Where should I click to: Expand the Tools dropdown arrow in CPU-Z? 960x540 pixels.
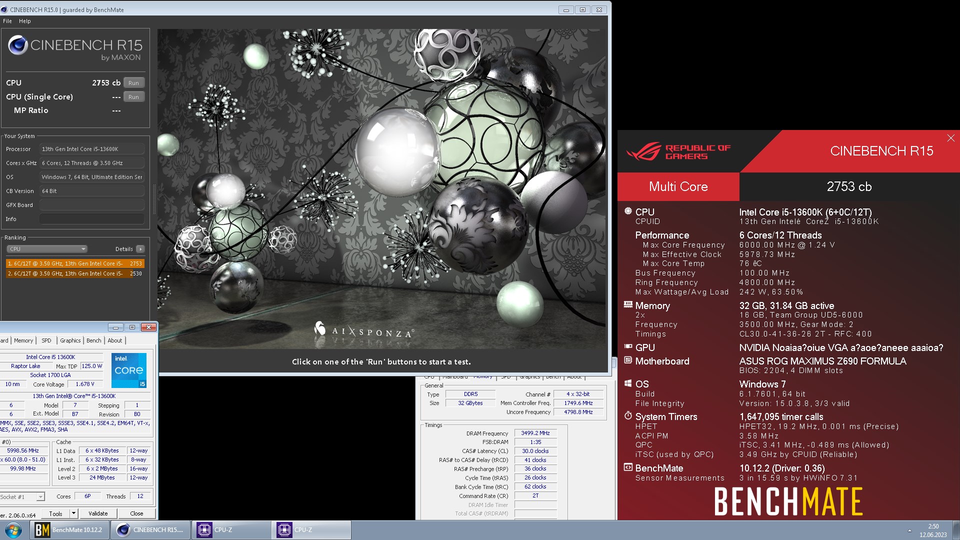[73, 513]
